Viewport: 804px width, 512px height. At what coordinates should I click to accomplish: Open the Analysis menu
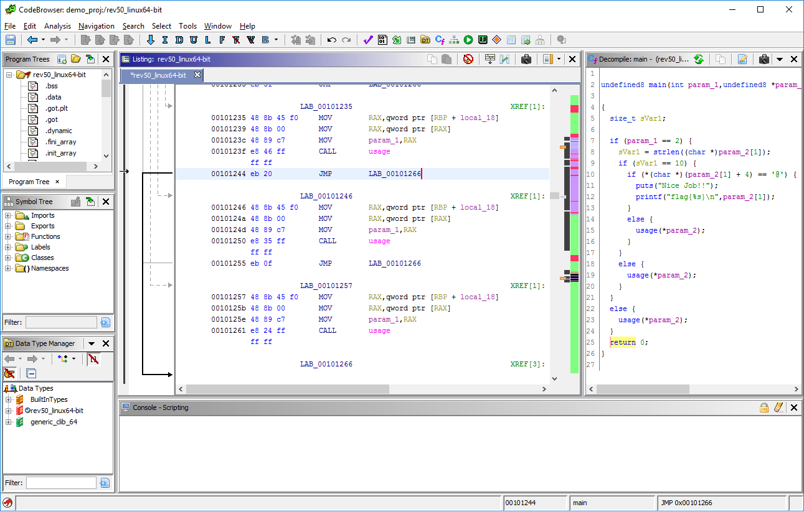(x=57, y=26)
